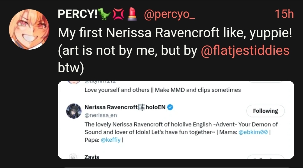Click the 15h tweet timestamp
Viewport: 303px width, 168px height.
tap(284, 14)
